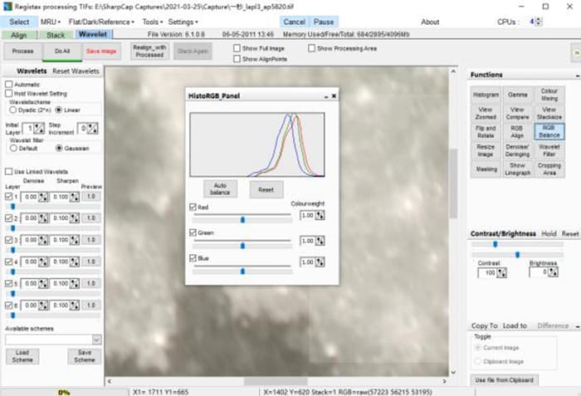Click the Green colour balance slider
The height and width of the screenshot is (396, 581).
pos(242,246)
